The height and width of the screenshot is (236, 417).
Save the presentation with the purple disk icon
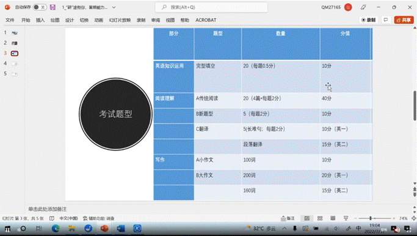(x=53, y=7)
